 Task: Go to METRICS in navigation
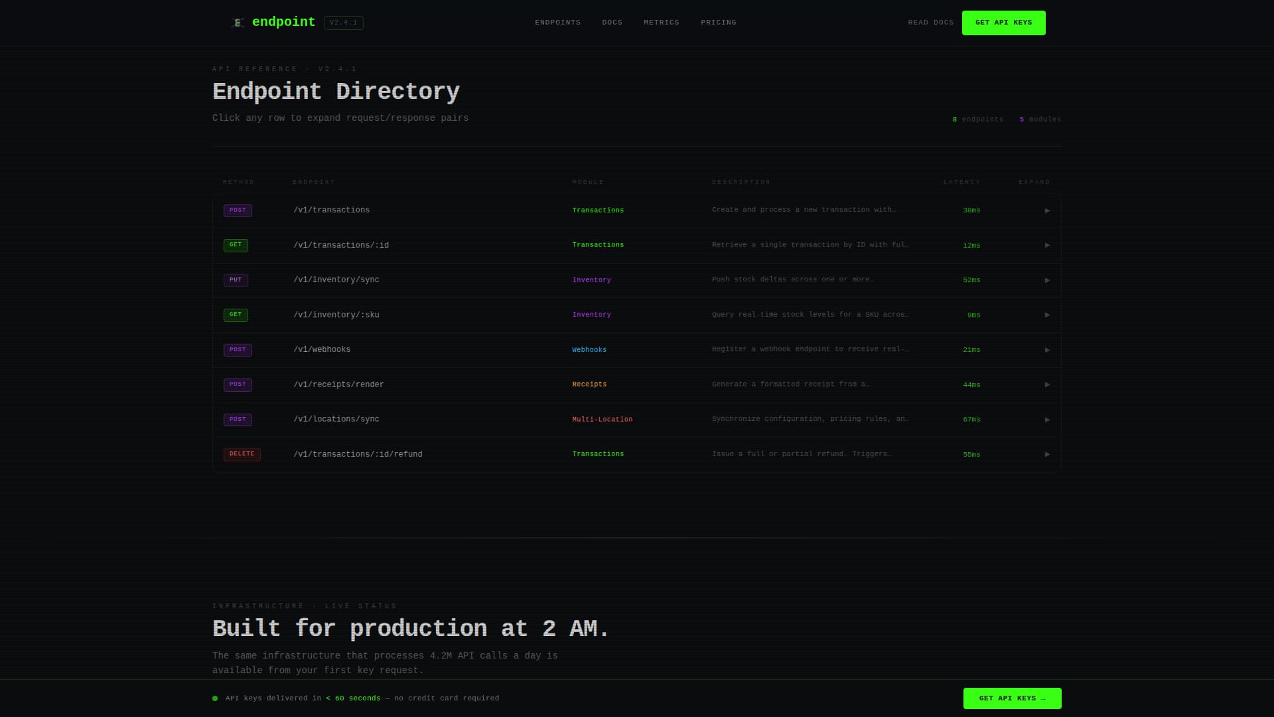tap(661, 23)
